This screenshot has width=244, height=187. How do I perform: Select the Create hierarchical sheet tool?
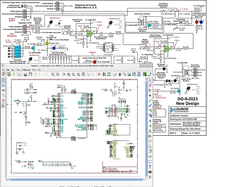tap(150, 146)
